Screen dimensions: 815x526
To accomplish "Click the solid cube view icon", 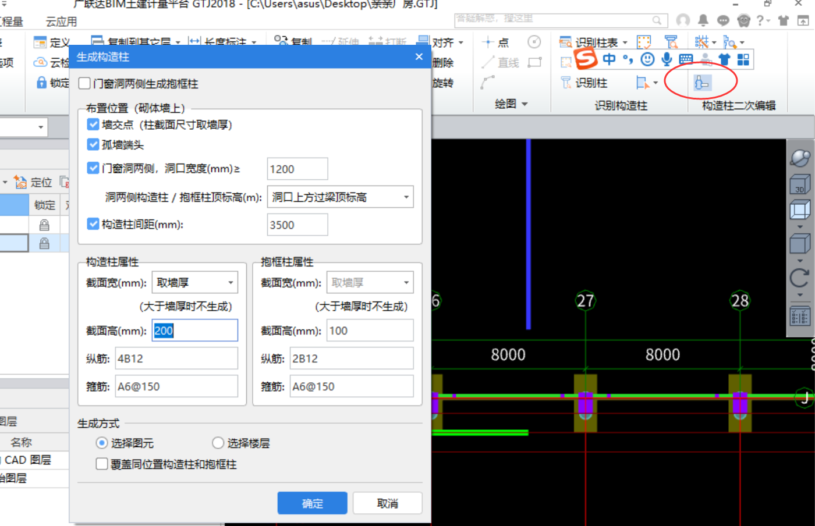I will (800, 244).
